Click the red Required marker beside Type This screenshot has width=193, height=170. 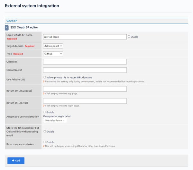[x=18, y=54]
